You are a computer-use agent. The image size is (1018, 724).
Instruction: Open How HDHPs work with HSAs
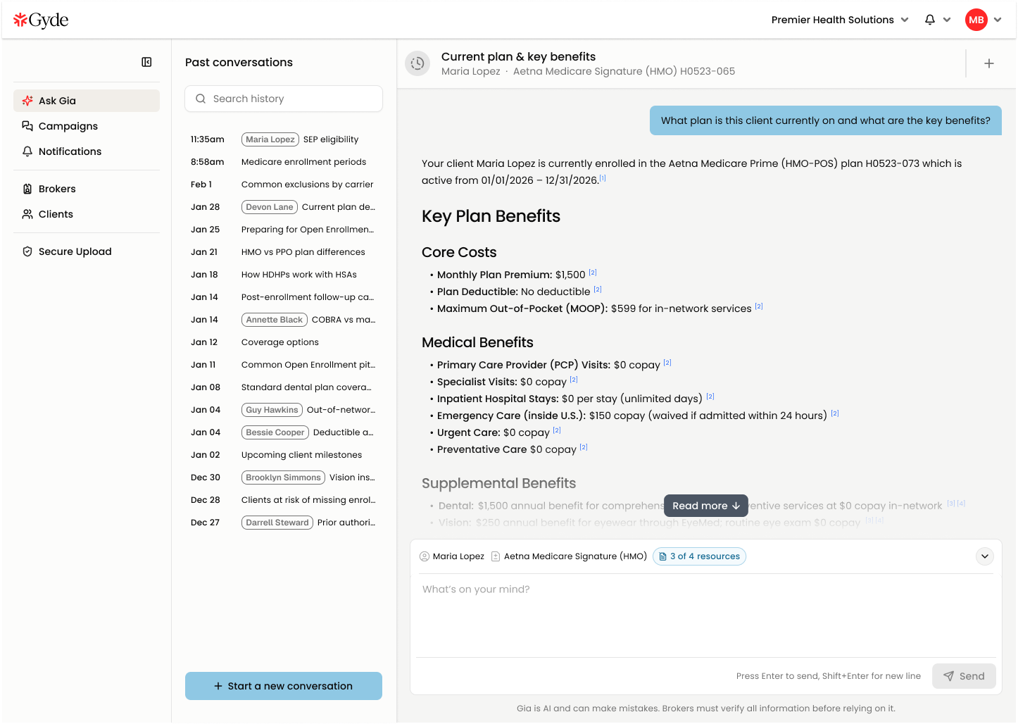[284, 275]
